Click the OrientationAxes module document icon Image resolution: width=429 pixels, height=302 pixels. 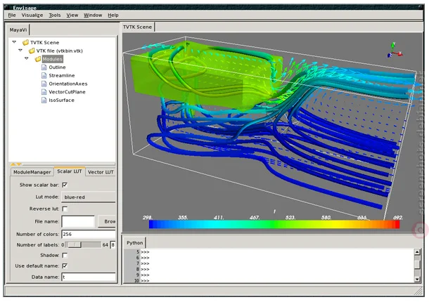(44, 84)
